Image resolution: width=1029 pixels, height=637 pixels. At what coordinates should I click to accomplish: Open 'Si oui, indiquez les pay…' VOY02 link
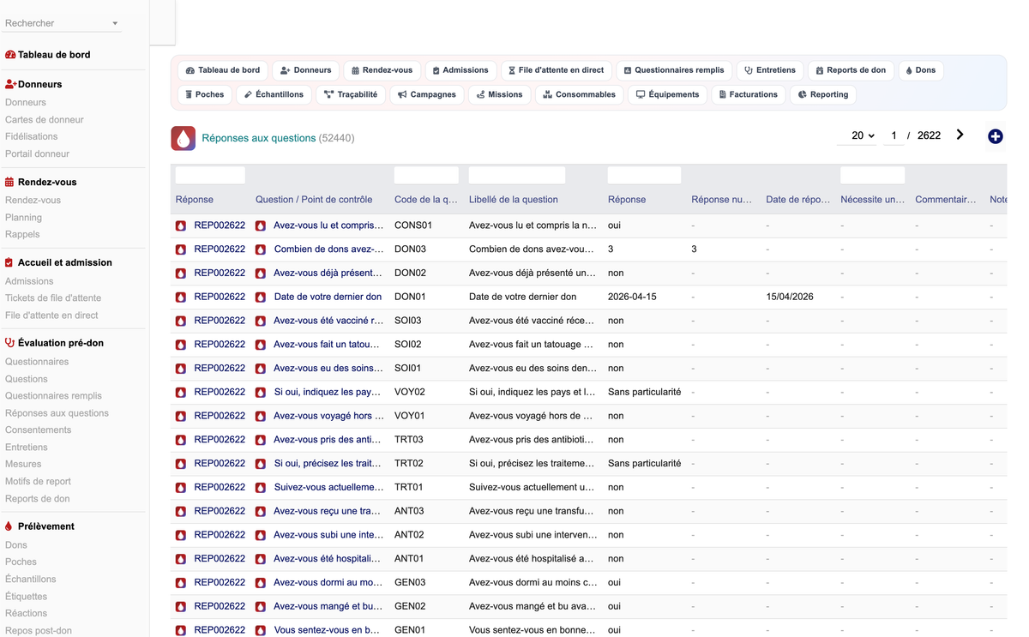(x=327, y=392)
